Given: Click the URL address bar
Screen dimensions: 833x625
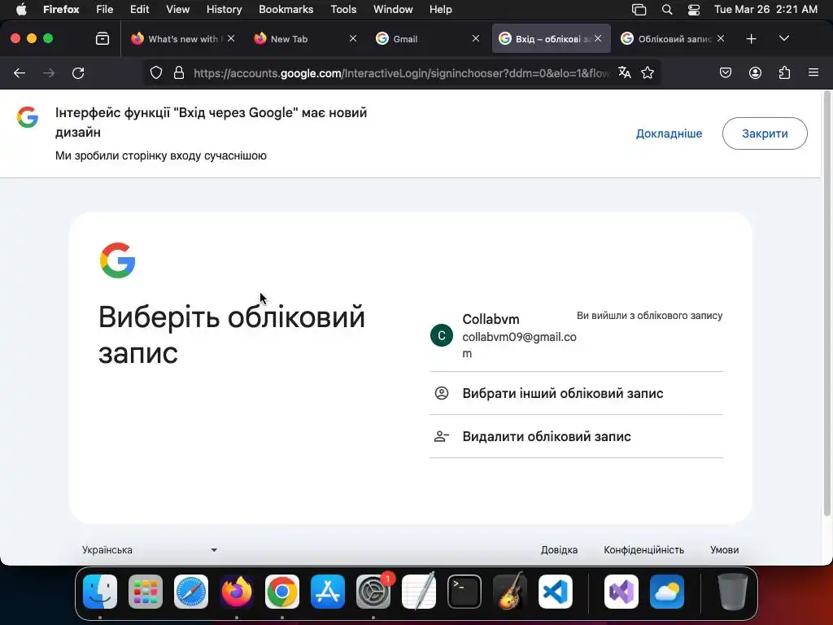Looking at the screenshot, I should click(x=401, y=72).
